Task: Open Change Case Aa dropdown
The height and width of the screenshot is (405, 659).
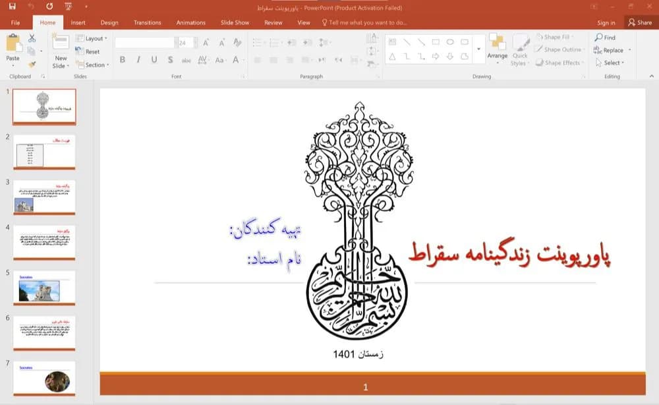Action: (220, 60)
